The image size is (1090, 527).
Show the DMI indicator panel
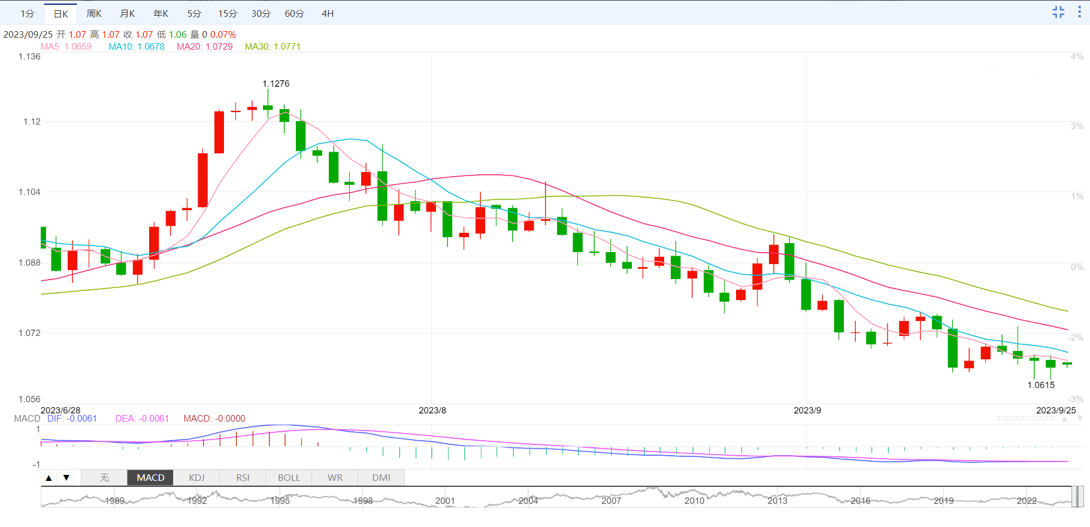[381, 477]
